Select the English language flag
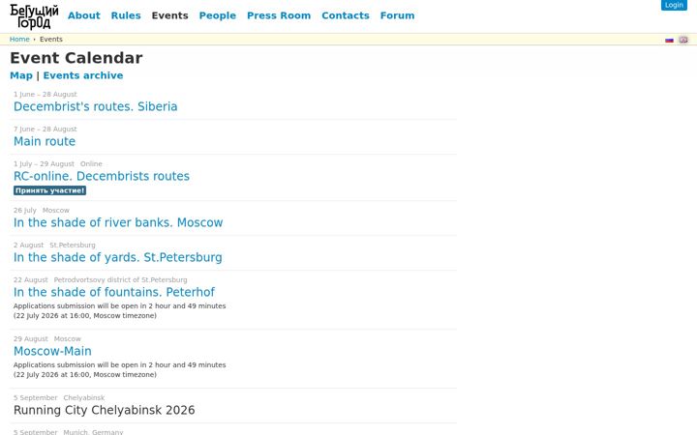 (683, 40)
